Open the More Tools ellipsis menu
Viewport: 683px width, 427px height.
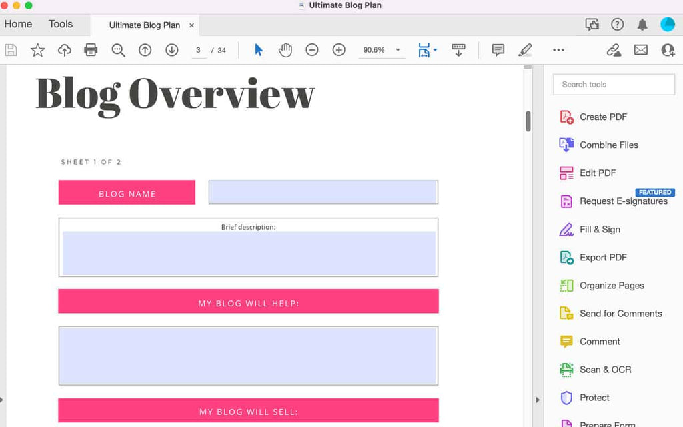pyautogui.click(x=559, y=49)
